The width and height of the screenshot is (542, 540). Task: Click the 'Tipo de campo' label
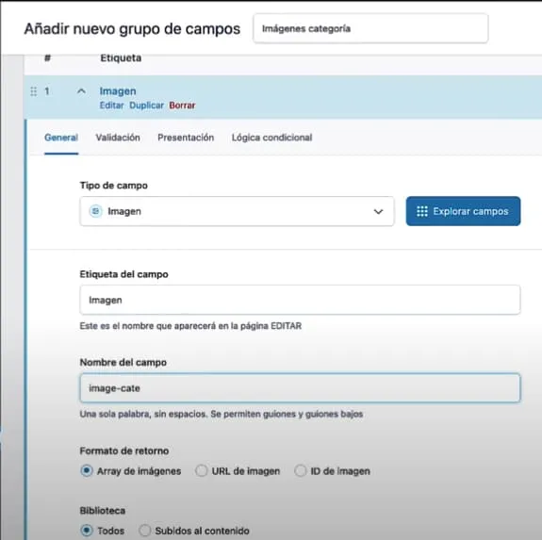114,186
